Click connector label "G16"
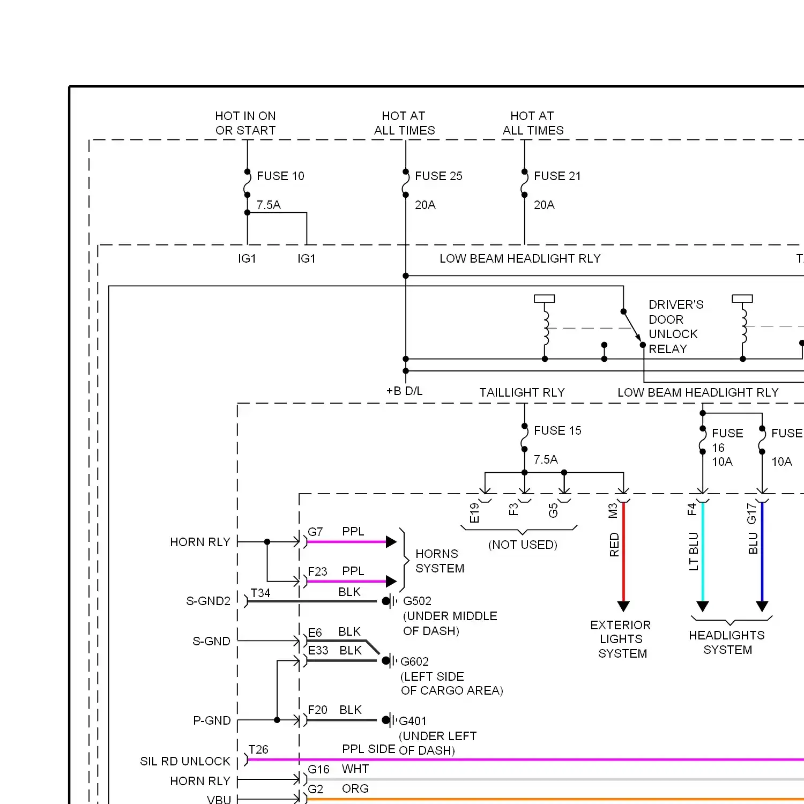This screenshot has width=804, height=804. point(318,769)
